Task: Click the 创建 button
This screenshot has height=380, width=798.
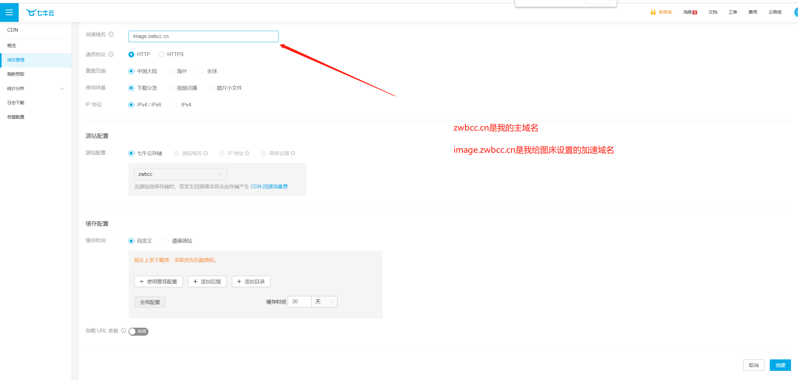Action: click(x=780, y=365)
